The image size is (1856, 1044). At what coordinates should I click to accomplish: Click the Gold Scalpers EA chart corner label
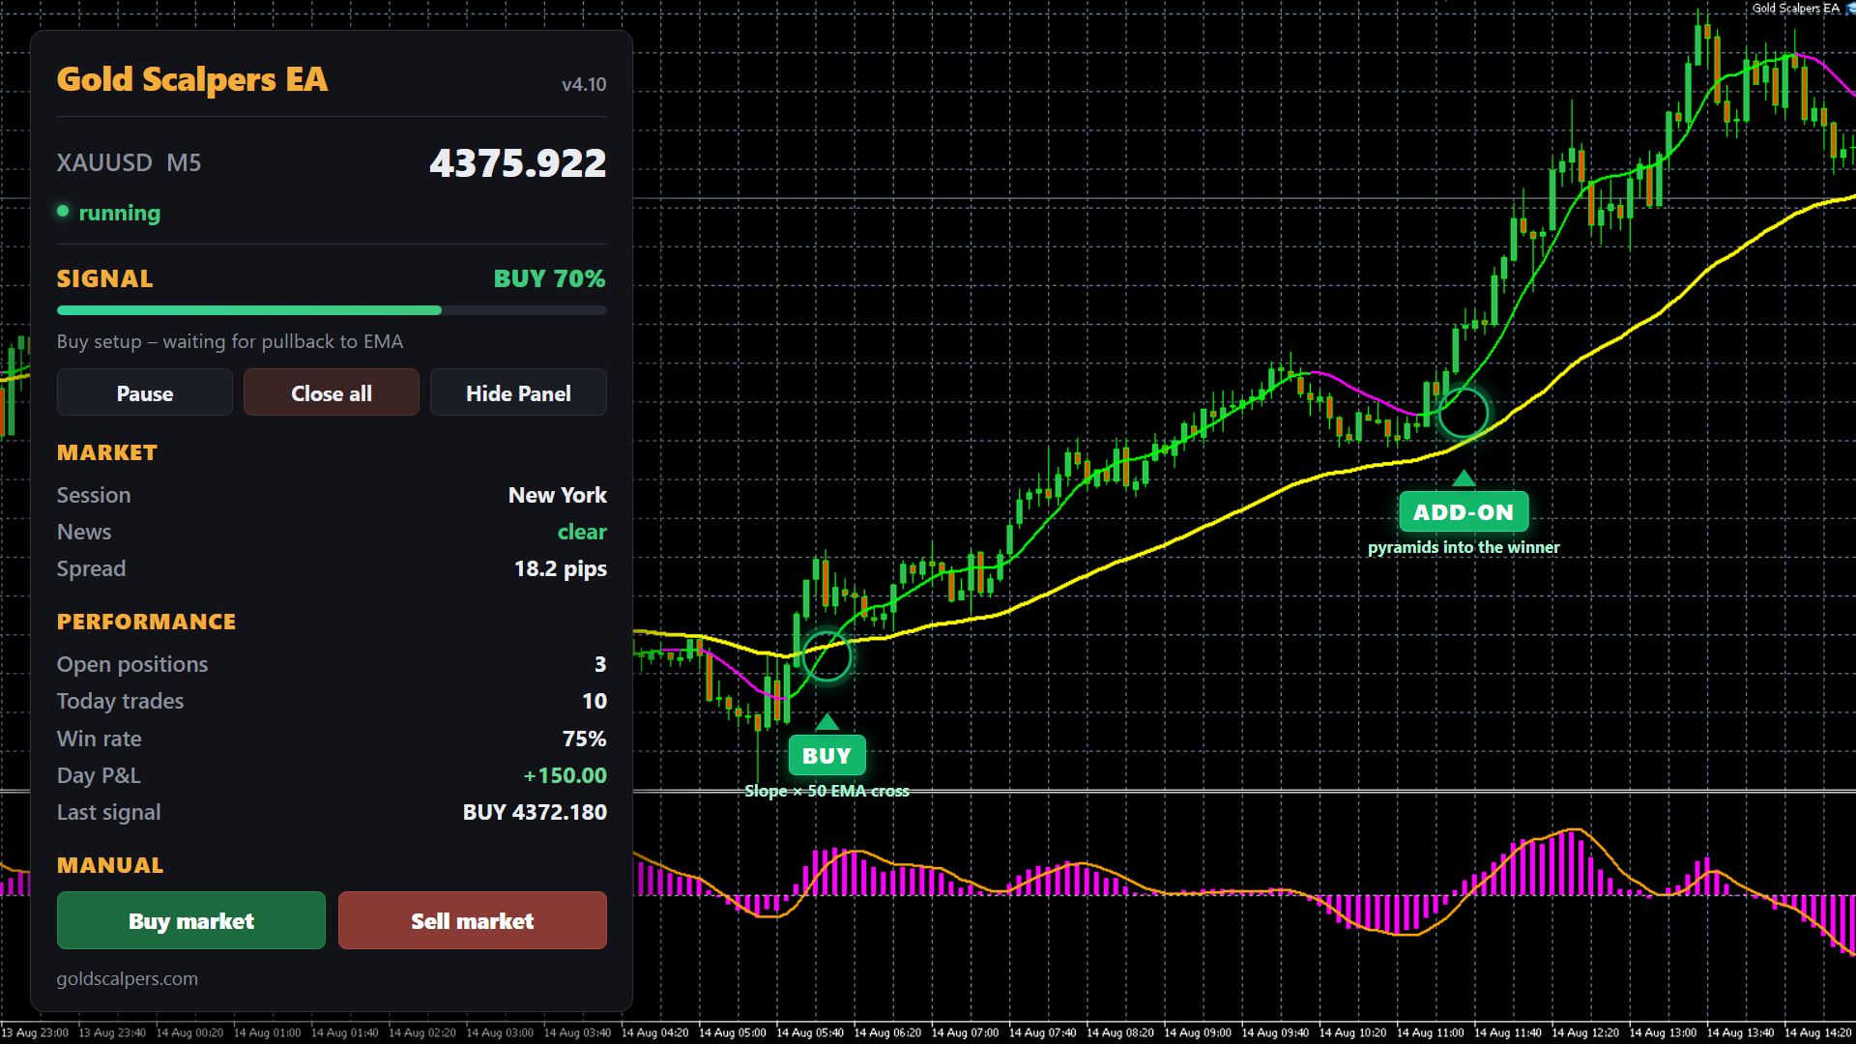pos(1795,8)
